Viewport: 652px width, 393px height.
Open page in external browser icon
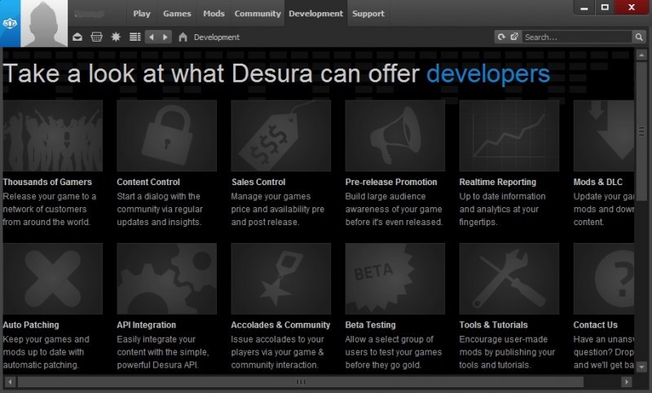pos(514,37)
